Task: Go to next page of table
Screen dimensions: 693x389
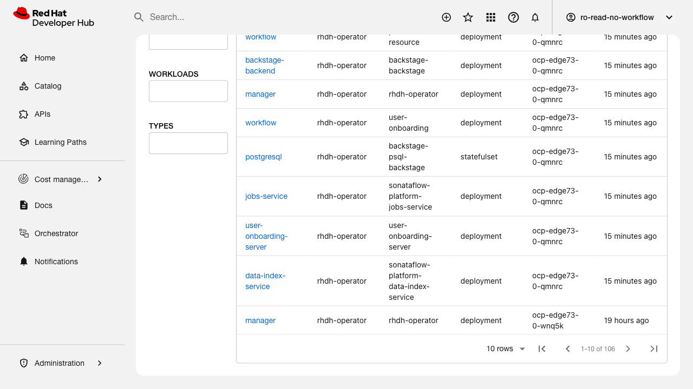Action: coord(628,349)
